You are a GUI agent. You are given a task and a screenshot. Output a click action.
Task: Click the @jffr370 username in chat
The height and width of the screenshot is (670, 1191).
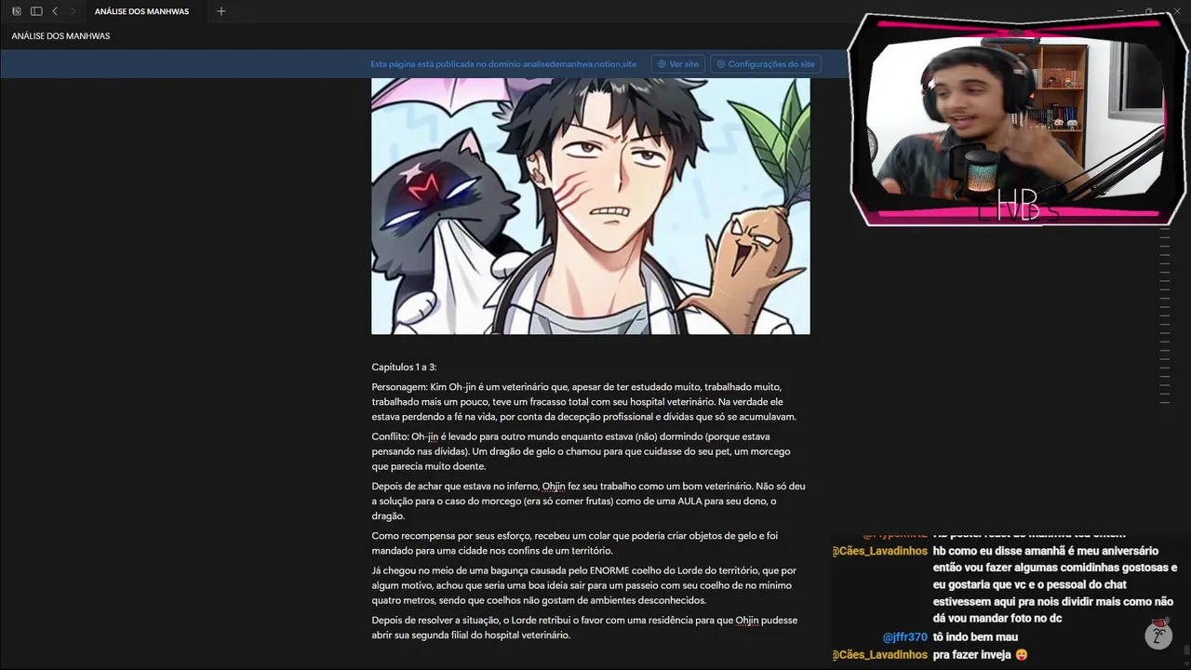pyautogui.click(x=904, y=637)
